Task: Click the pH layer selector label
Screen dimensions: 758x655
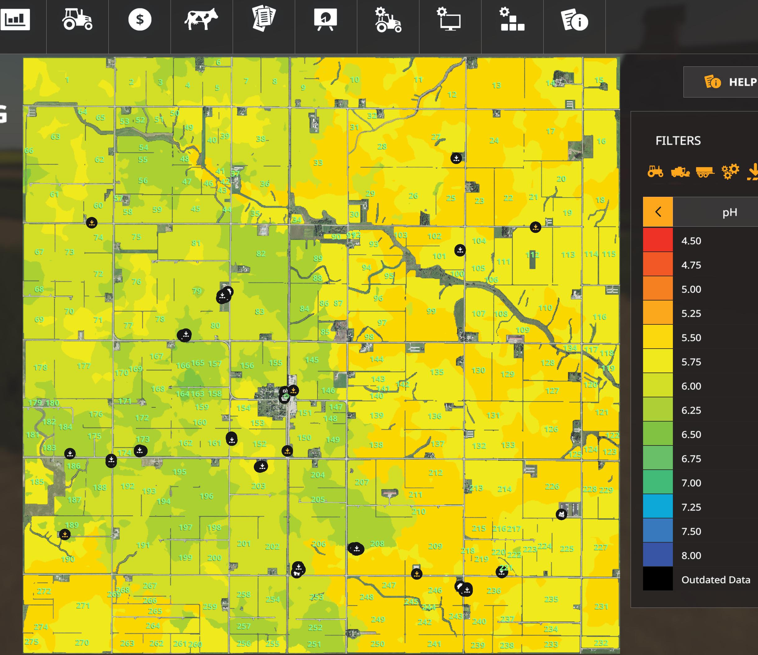Action: 730,212
